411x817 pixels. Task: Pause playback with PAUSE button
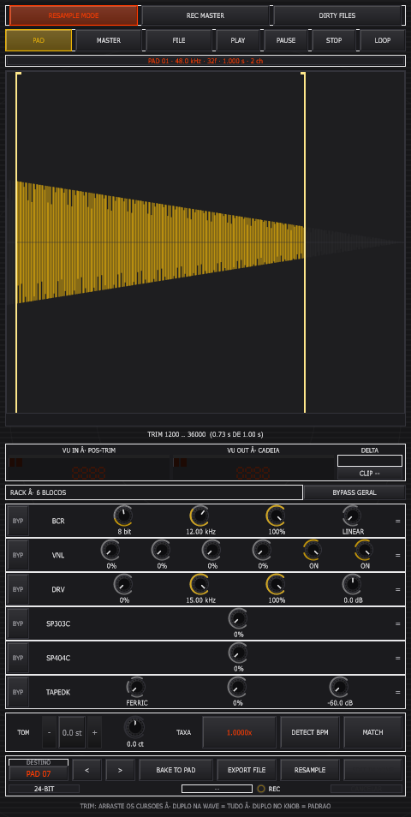tap(286, 40)
